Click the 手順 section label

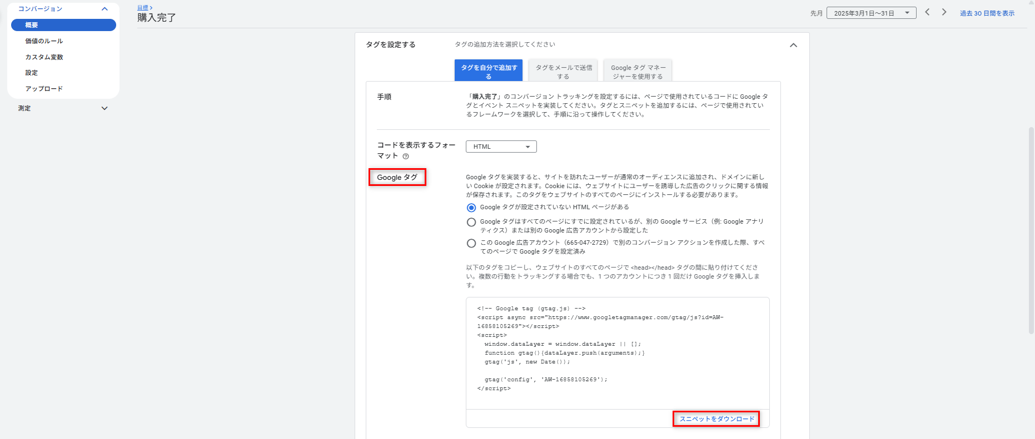point(384,97)
